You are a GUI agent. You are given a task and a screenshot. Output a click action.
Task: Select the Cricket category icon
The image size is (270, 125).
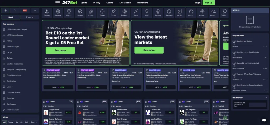click(x=113, y=13)
